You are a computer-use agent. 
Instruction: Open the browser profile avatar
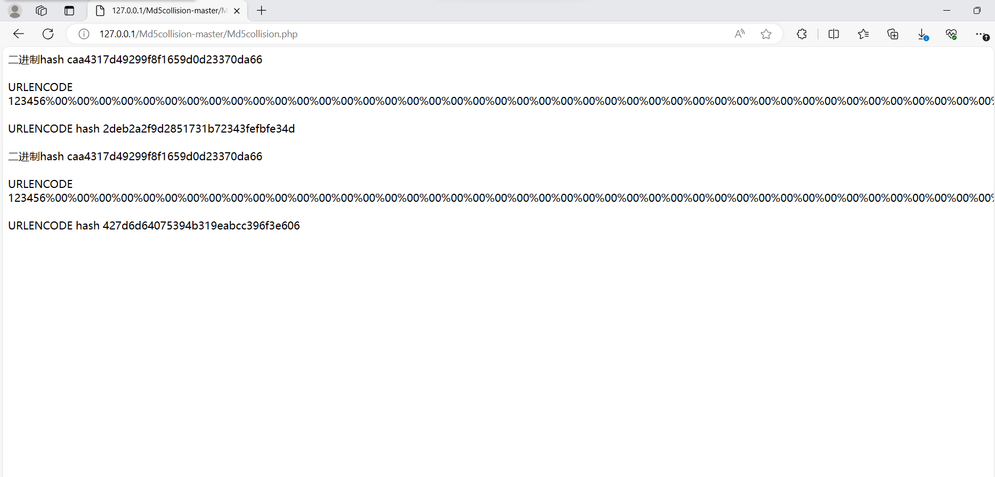15,11
